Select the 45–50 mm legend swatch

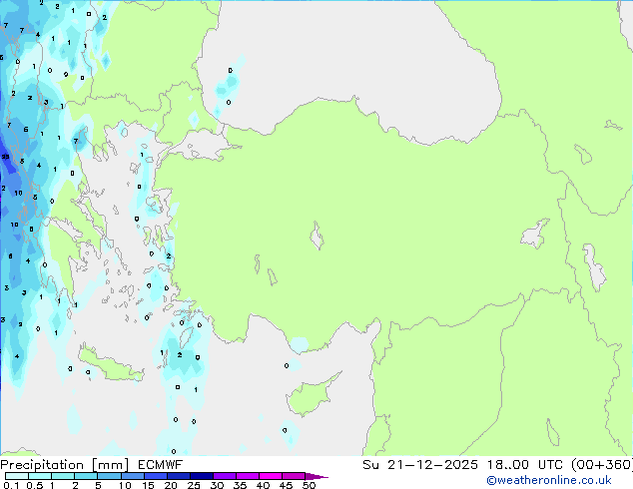(x=294, y=476)
